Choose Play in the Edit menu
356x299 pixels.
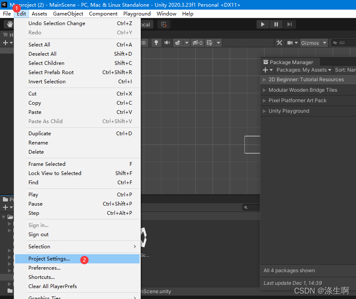(77, 195)
